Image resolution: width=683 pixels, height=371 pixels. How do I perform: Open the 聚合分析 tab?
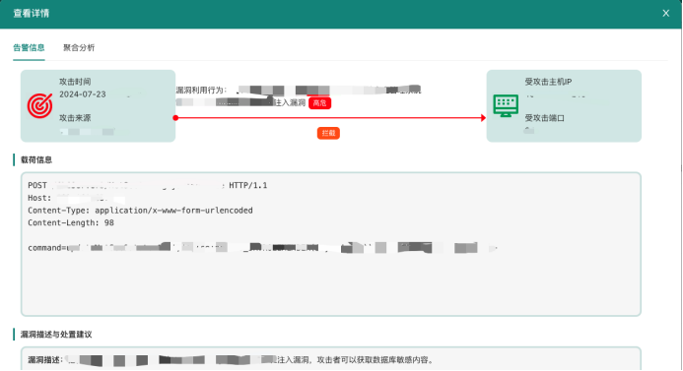coord(79,48)
